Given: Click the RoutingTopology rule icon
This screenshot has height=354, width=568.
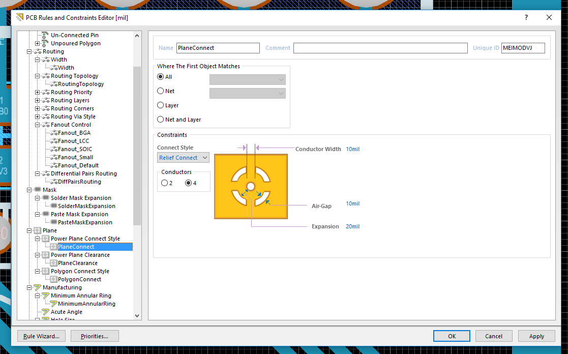Looking at the screenshot, I should [x=54, y=84].
